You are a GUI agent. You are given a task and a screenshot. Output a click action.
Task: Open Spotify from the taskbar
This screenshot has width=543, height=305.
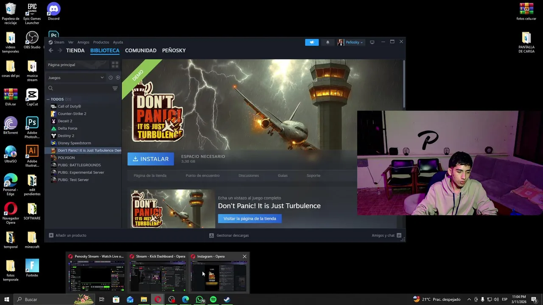point(213,299)
